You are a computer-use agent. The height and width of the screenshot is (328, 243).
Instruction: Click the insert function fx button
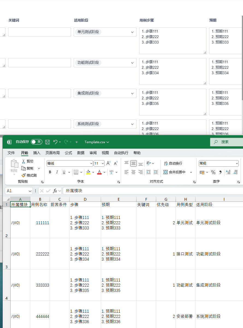coord(55,191)
